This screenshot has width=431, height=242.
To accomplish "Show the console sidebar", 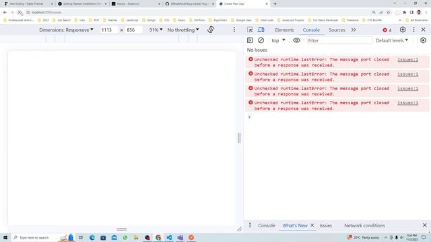I will (250, 40).
